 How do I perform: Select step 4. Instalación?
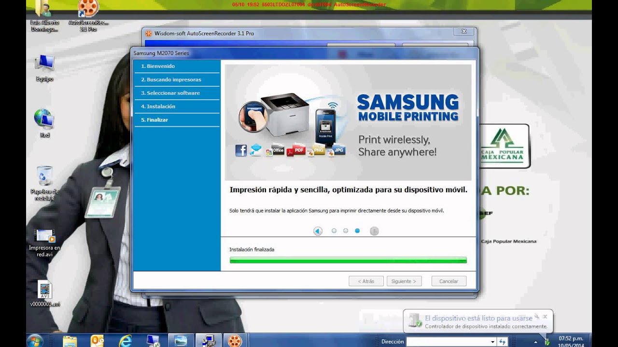[176, 107]
